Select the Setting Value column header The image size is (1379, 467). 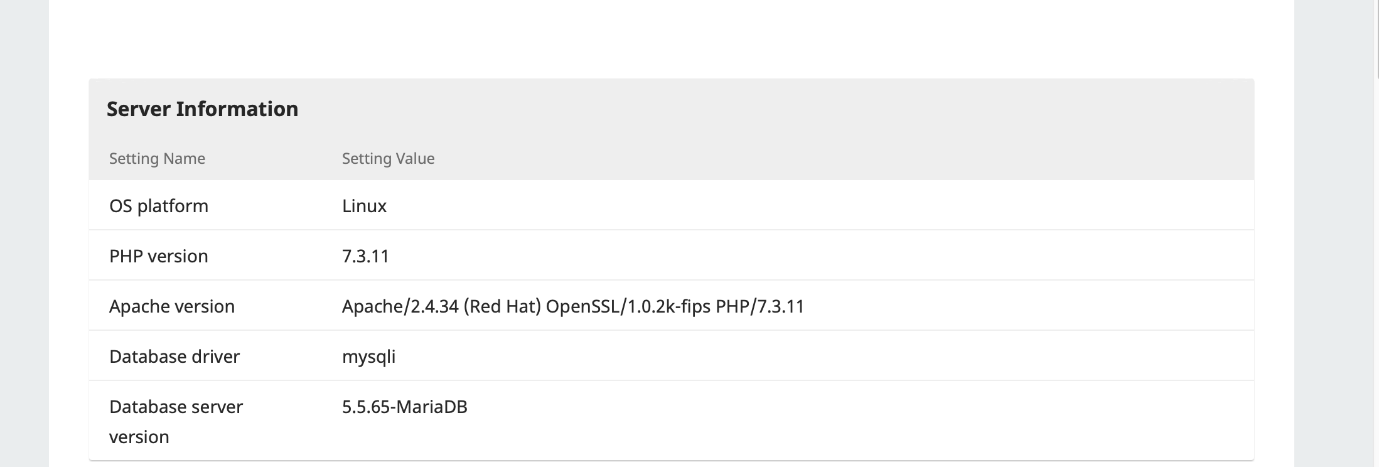tap(388, 158)
